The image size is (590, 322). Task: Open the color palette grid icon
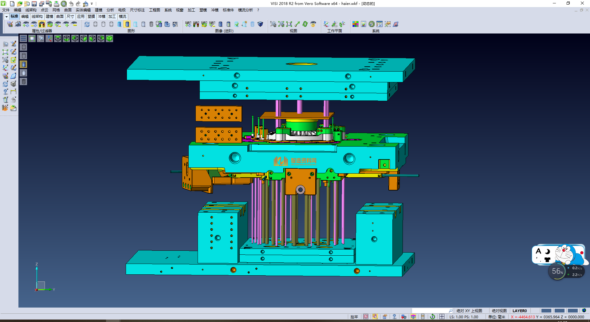[x=356, y=24]
